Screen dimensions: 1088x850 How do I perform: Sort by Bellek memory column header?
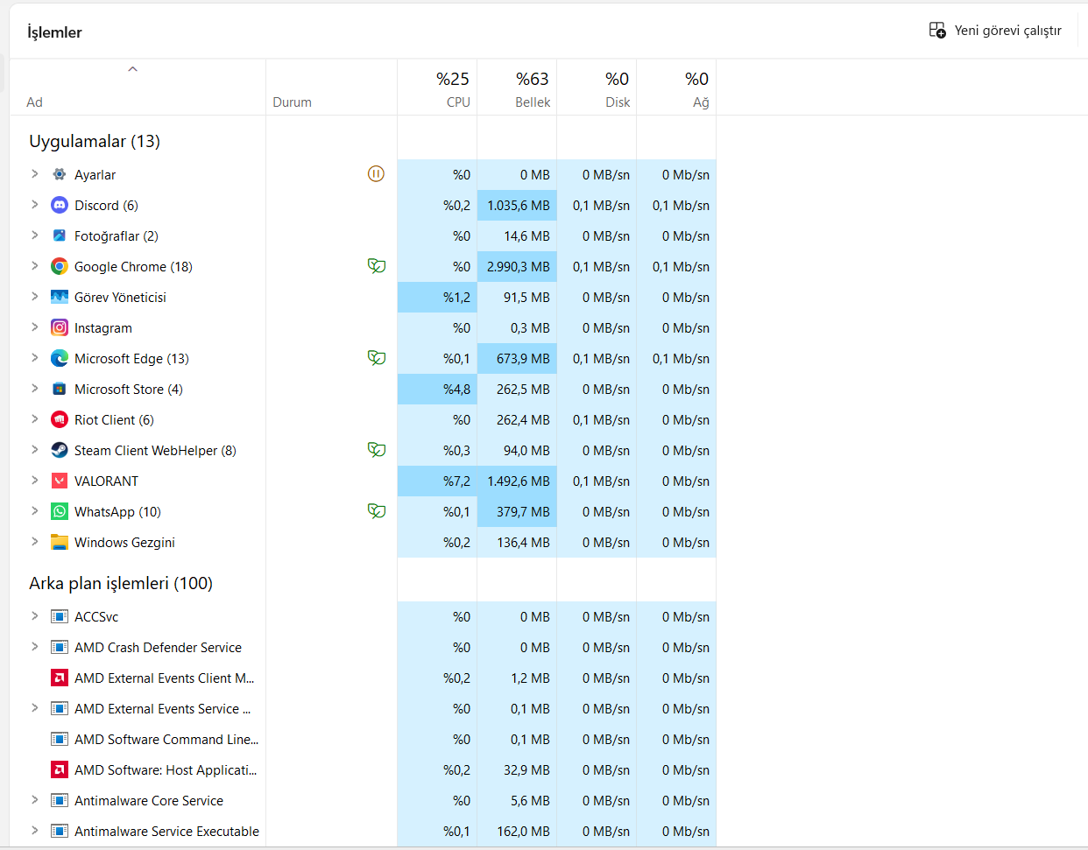[517, 88]
